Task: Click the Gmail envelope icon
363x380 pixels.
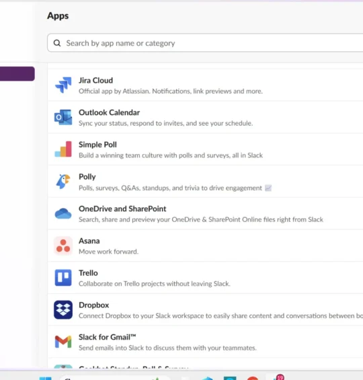Action: [x=63, y=342]
